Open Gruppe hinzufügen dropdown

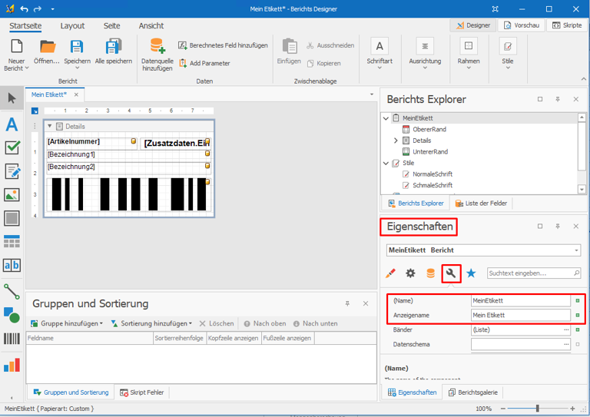point(101,323)
